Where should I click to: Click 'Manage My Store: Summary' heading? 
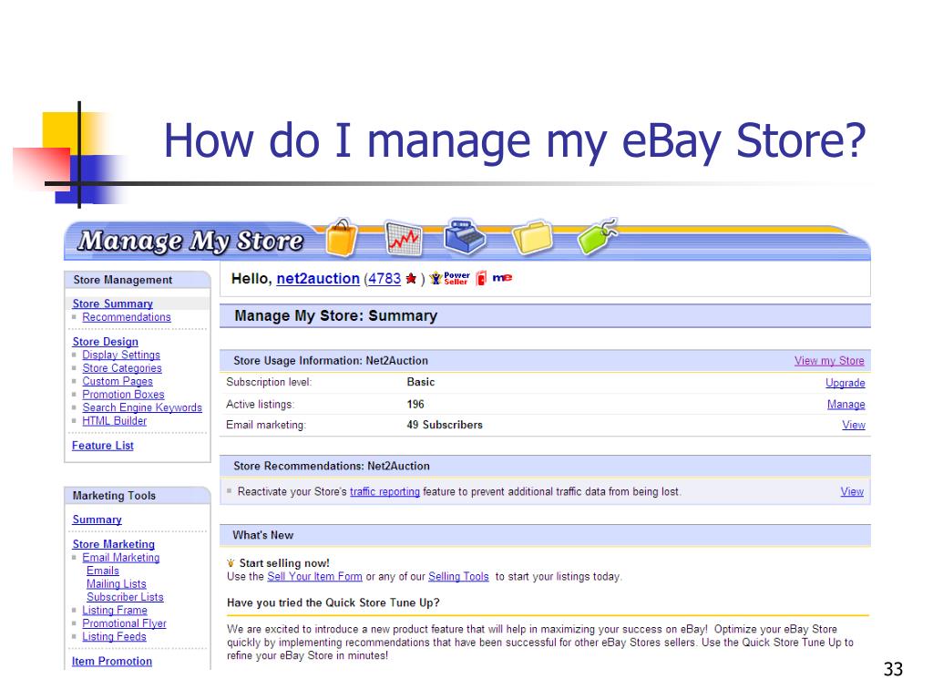pos(335,315)
